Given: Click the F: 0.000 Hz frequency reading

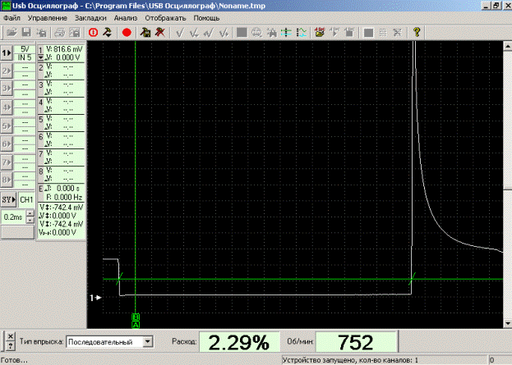Looking at the screenshot, I should tap(63, 197).
